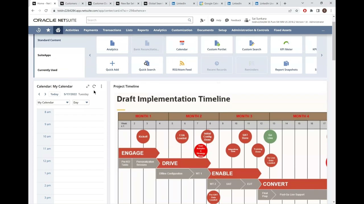Bookmark page with browser star icon

click(x=297, y=10)
